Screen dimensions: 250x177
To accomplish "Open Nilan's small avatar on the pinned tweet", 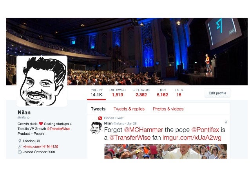I will pos(96,127).
